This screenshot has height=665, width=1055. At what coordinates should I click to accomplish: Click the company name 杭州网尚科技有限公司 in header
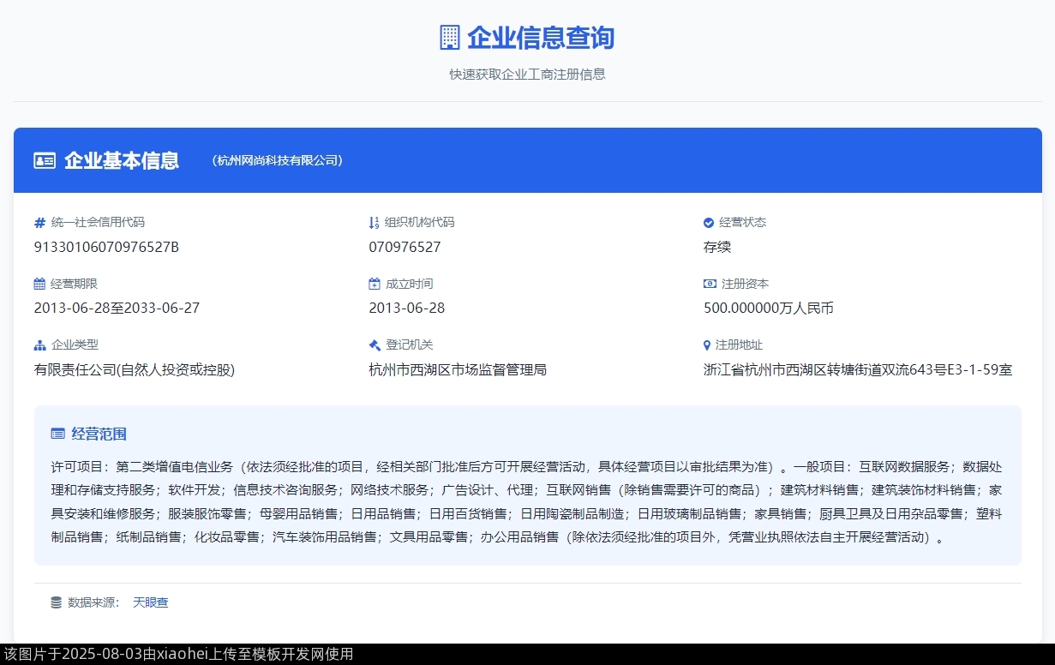click(278, 160)
